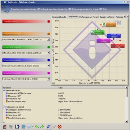Click the help question mark in title bar
The width and height of the screenshot is (130, 130).
pos(125,2)
